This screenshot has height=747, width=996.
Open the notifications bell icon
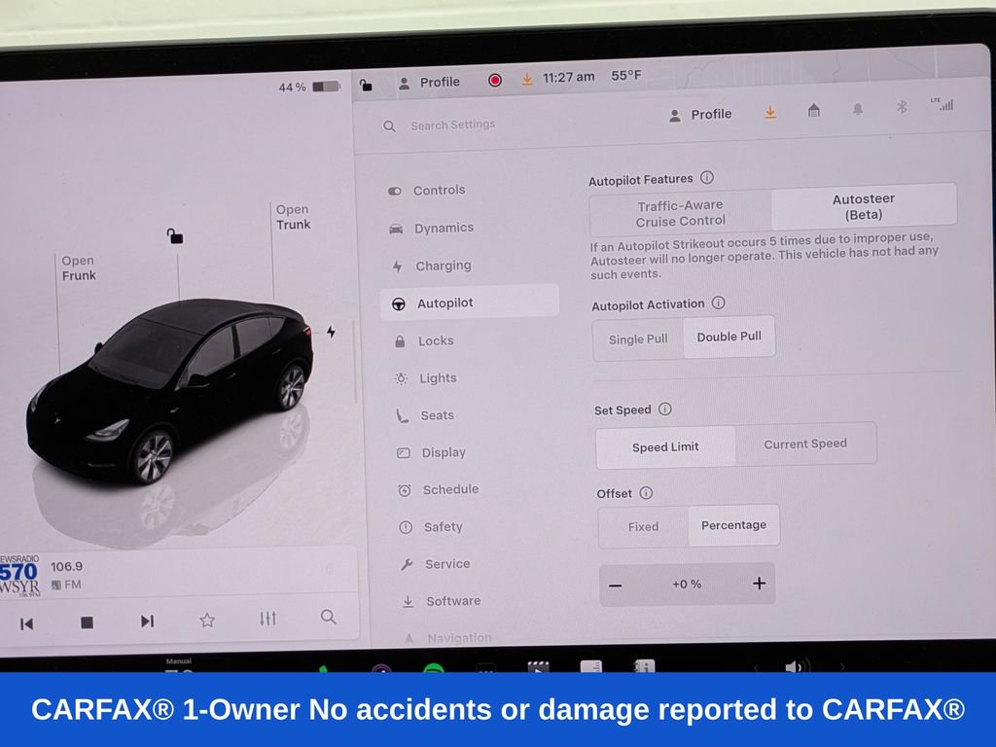pyautogui.click(x=858, y=109)
